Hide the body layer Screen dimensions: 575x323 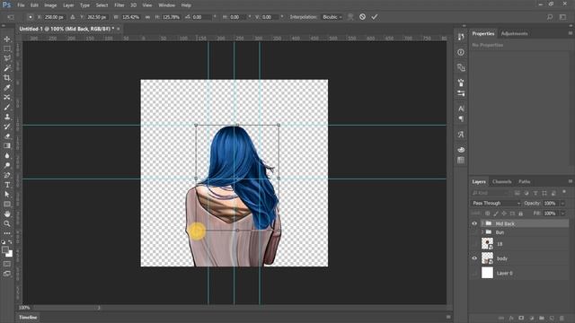coord(474,258)
